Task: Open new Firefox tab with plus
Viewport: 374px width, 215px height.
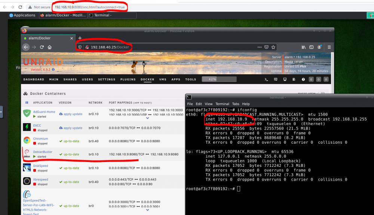Action: tap(80, 38)
